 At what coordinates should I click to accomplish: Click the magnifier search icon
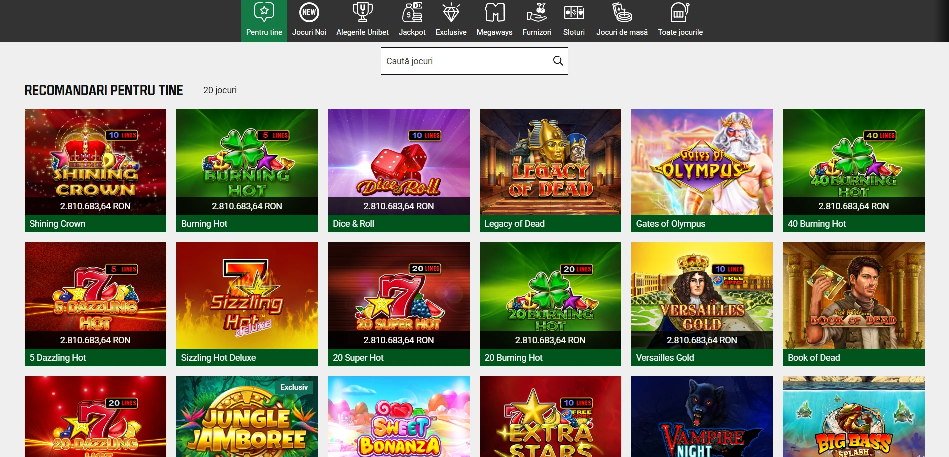[x=558, y=61]
